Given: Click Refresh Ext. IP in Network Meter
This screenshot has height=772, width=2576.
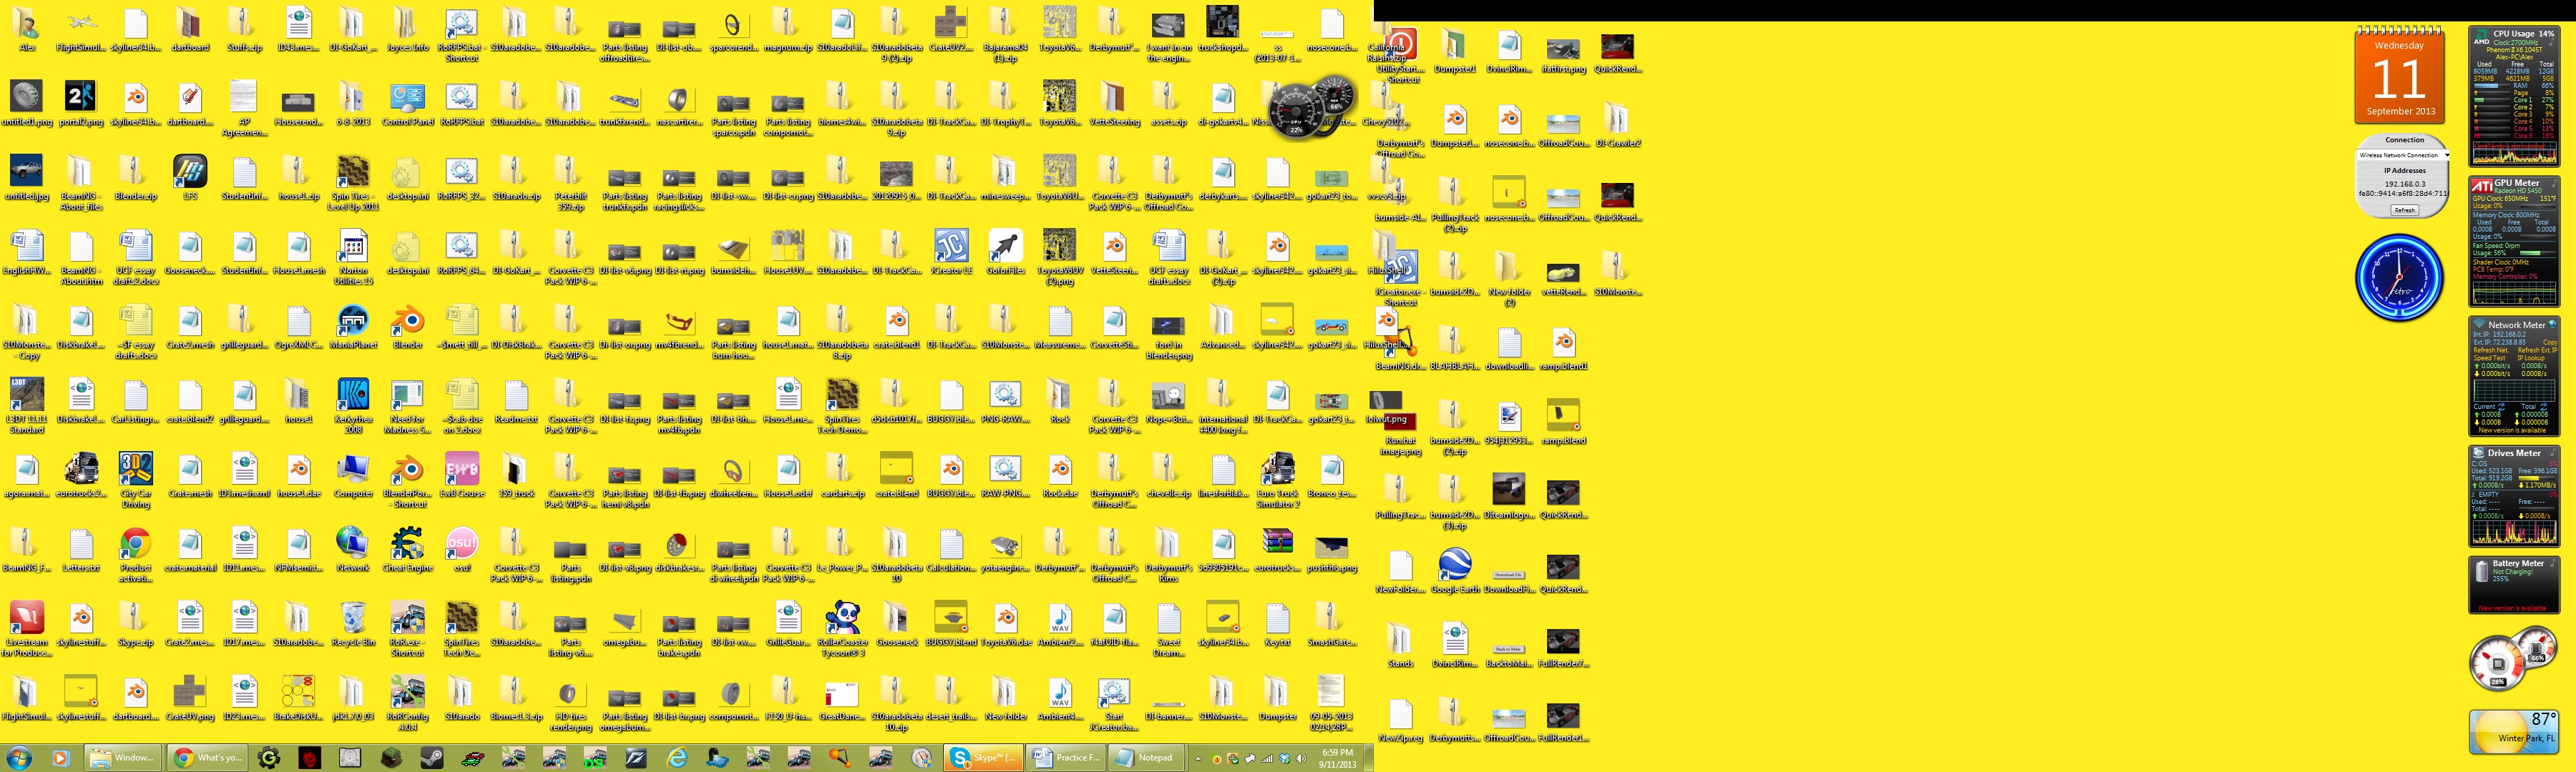Looking at the screenshot, I should coord(2538,350).
